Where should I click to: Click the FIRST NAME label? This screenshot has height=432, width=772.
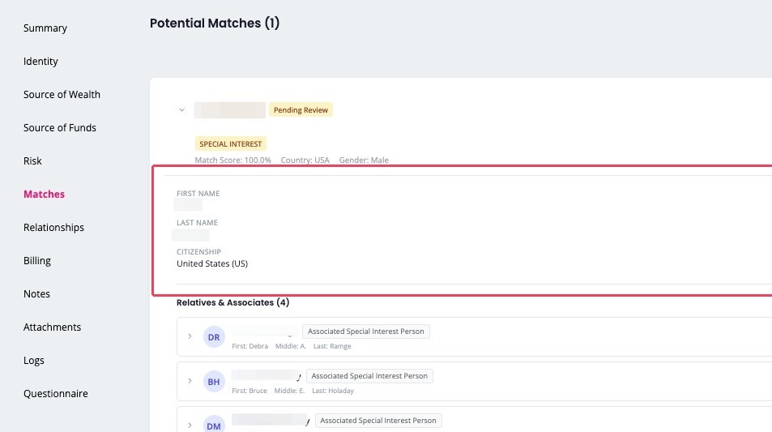(x=198, y=194)
